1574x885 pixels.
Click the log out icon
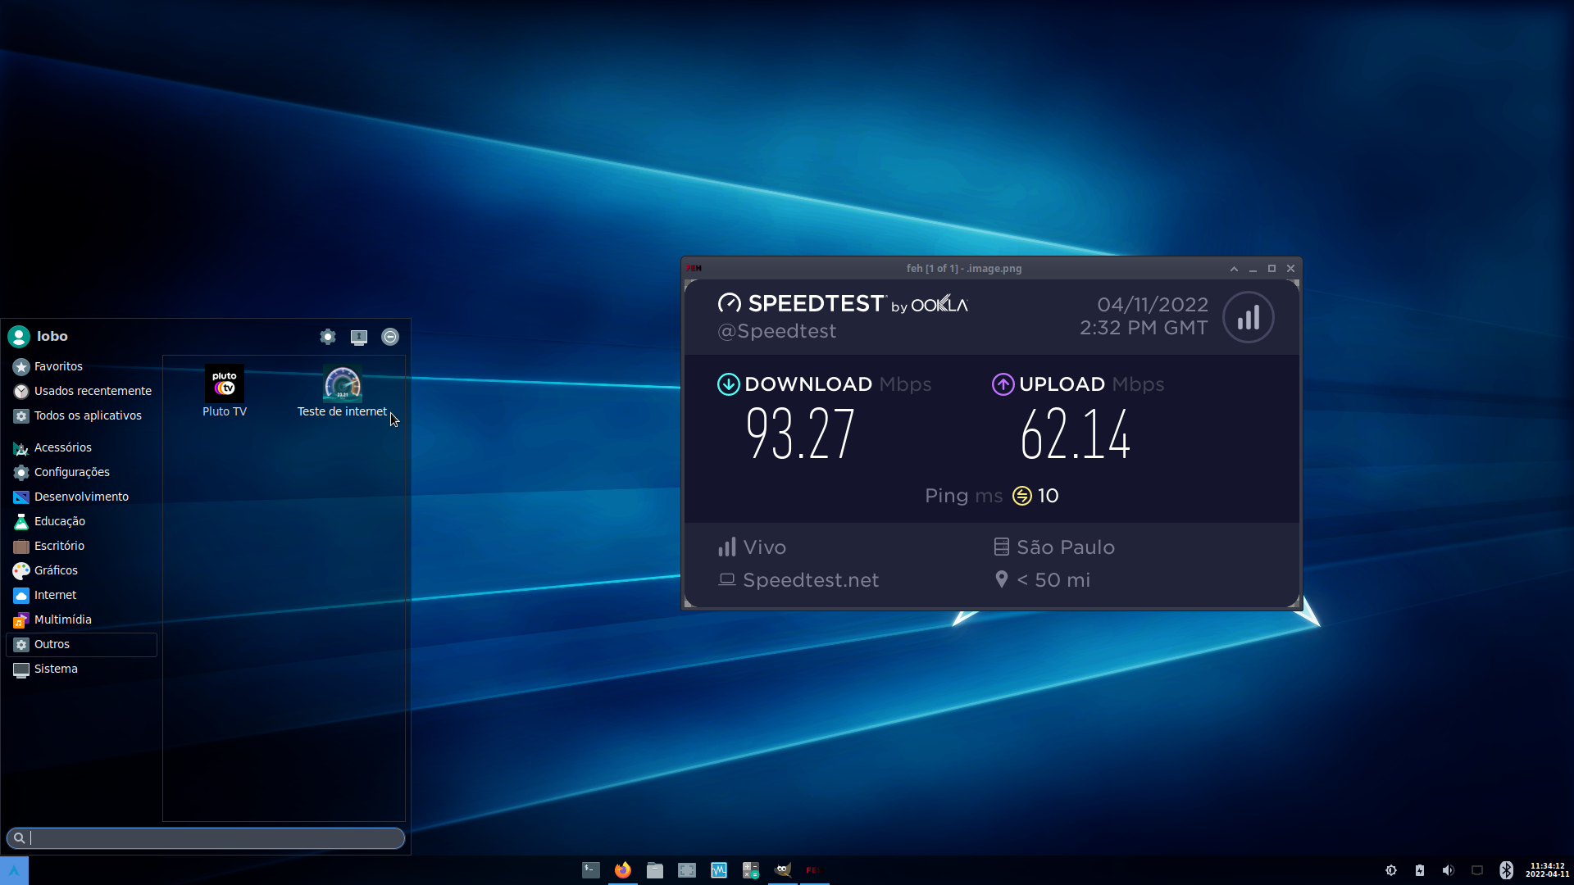tap(390, 337)
